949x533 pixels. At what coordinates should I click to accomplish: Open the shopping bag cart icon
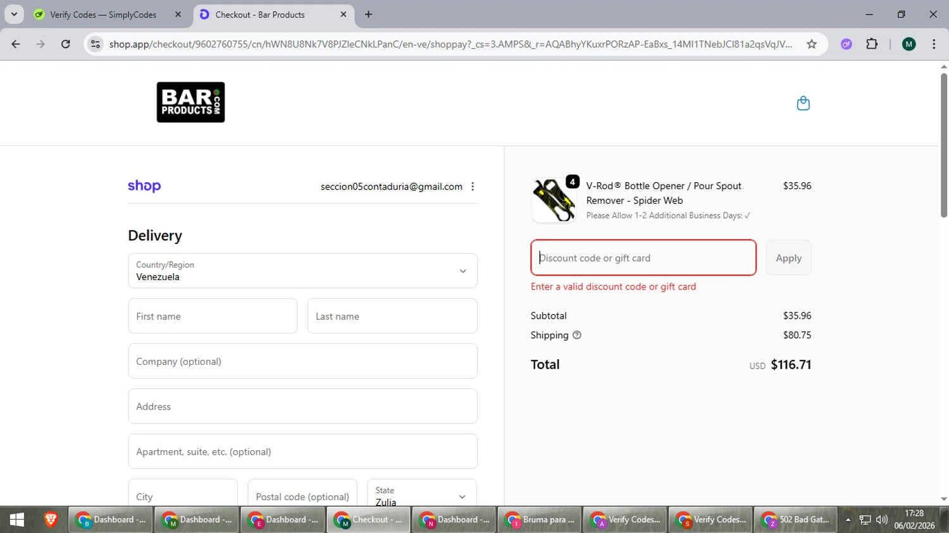tap(803, 103)
